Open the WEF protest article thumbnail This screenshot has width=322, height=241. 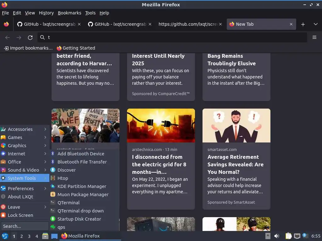(86, 126)
